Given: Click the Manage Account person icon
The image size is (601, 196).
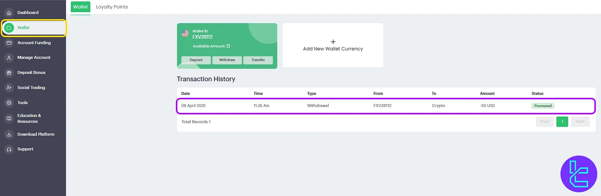Looking at the screenshot, I should 9,58.
